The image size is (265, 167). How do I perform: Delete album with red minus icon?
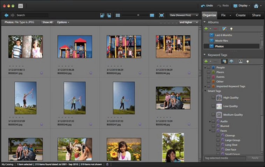click(215, 29)
